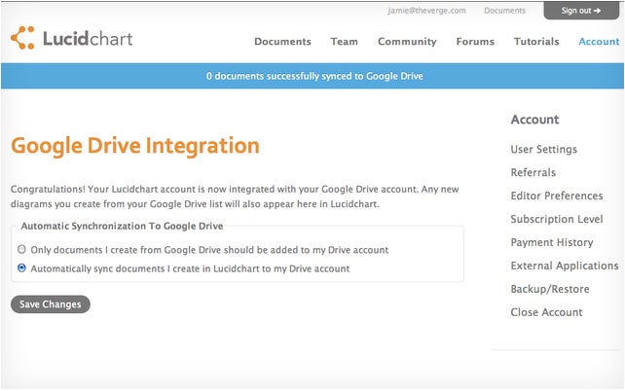625x391 pixels.
Task: Click the Google Drive Integration heading
Action: click(x=135, y=146)
